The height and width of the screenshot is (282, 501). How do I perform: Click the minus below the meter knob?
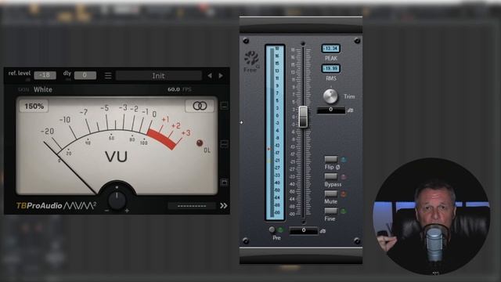[x=106, y=211]
